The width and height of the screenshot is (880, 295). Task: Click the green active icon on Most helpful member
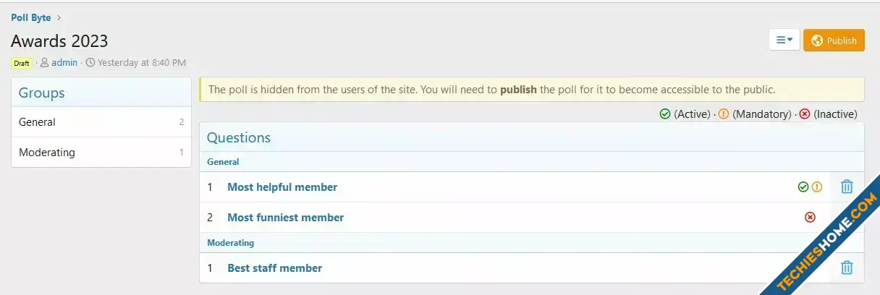coord(803,187)
